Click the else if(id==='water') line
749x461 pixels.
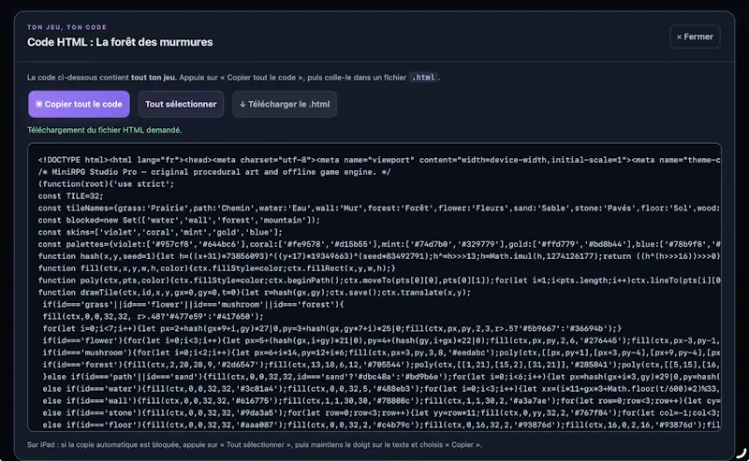pos(381,389)
